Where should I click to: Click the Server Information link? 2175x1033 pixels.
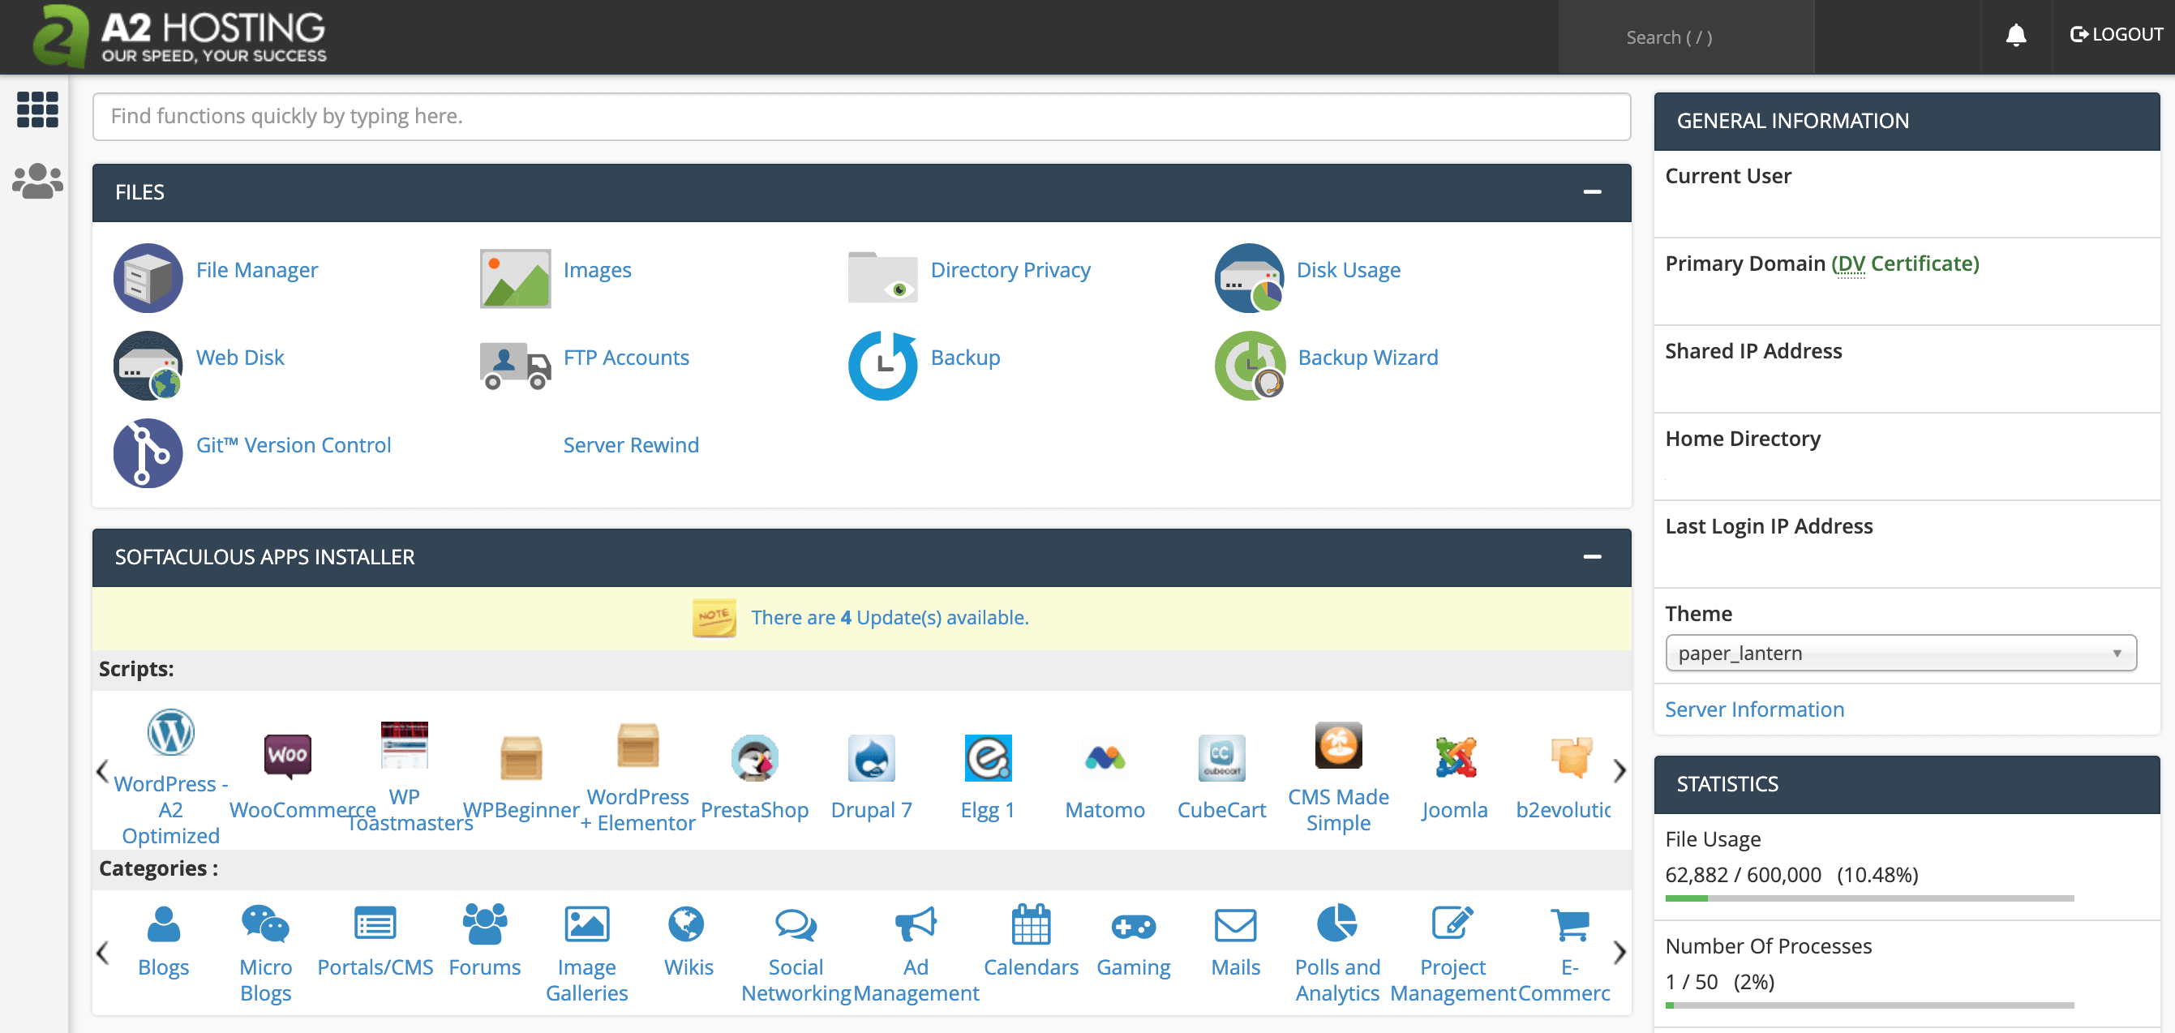(x=1753, y=709)
